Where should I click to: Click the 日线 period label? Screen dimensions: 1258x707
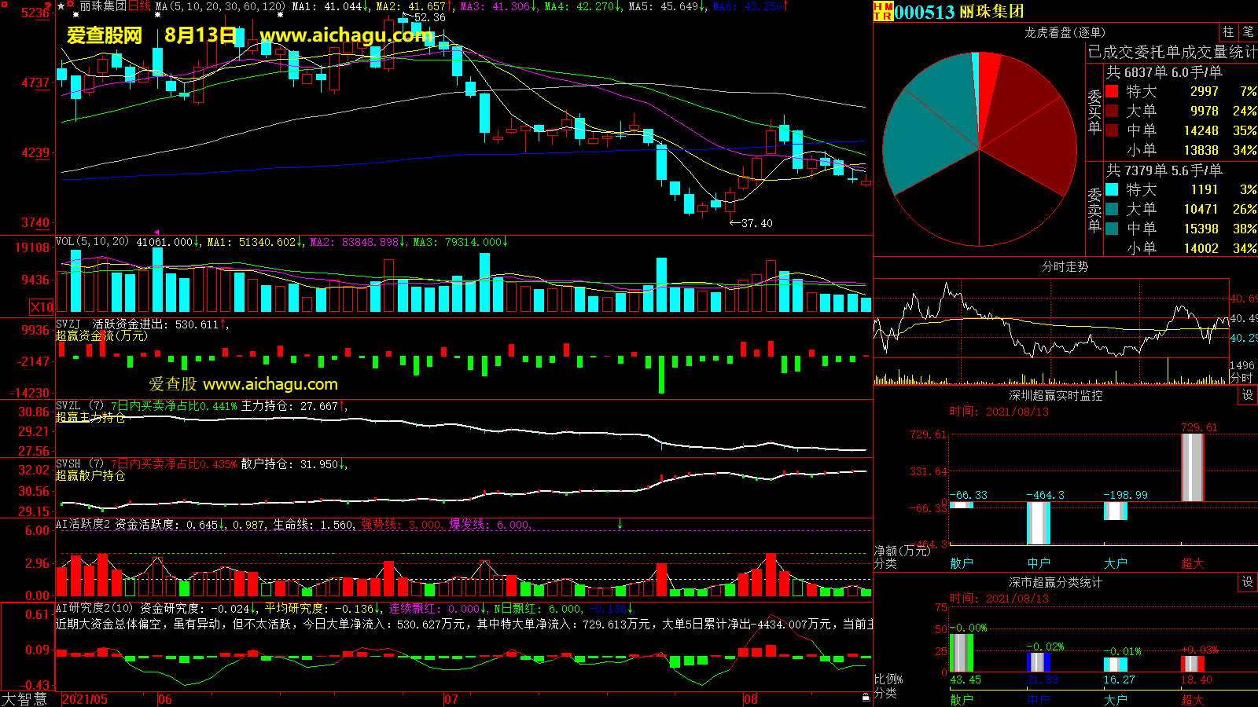pos(139,6)
